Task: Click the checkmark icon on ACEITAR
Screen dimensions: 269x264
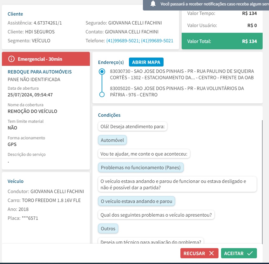Action: click(250, 253)
